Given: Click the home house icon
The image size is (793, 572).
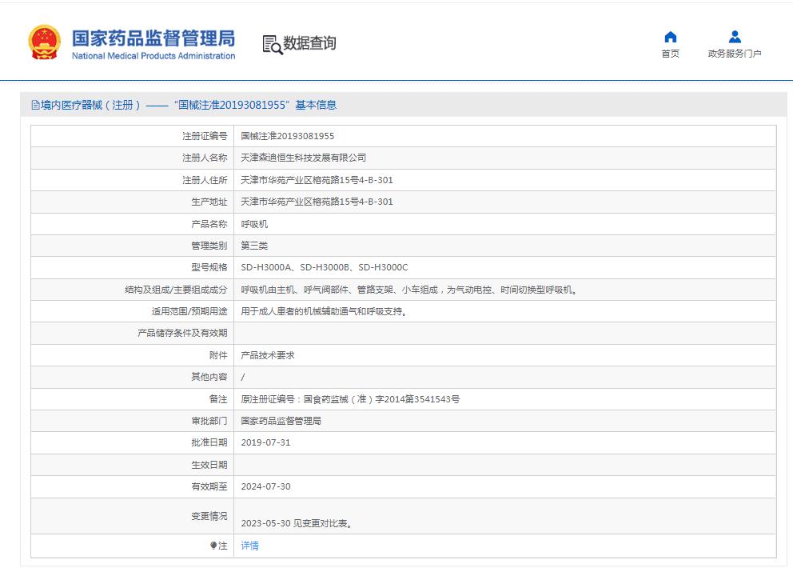Looking at the screenshot, I should click(x=670, y=37).
